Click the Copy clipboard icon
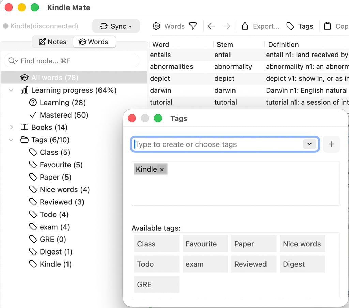The height and width of the screenshot is (308, 349). point(328,26)
